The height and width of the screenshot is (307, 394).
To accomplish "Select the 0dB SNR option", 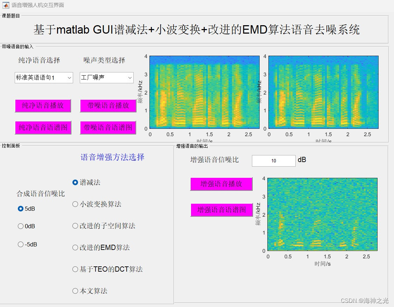I will tap(20, 226).
